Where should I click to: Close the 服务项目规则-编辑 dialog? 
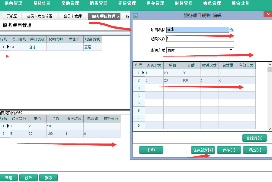coord(268,14)
